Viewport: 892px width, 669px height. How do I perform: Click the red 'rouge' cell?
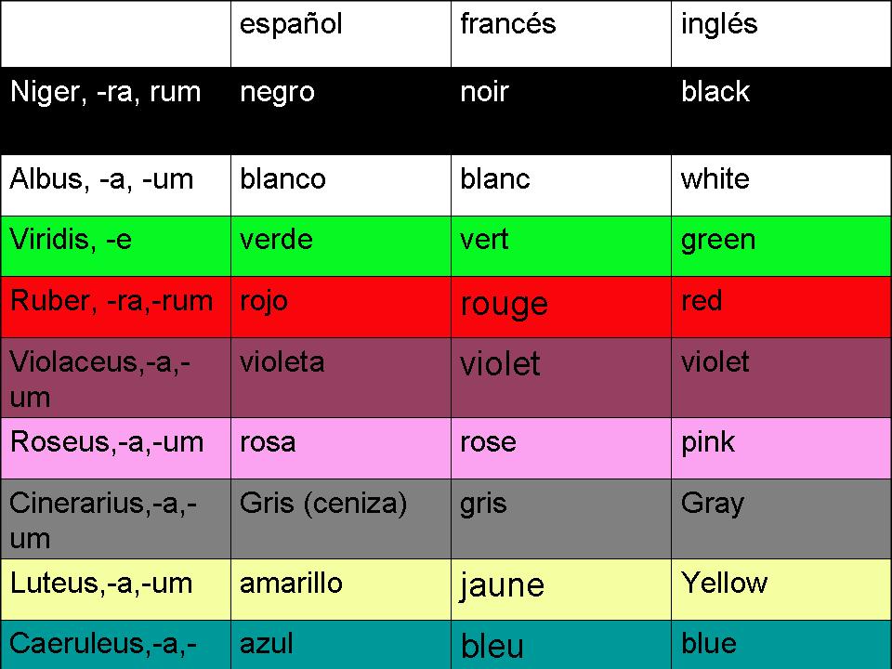tap(560, 306)
